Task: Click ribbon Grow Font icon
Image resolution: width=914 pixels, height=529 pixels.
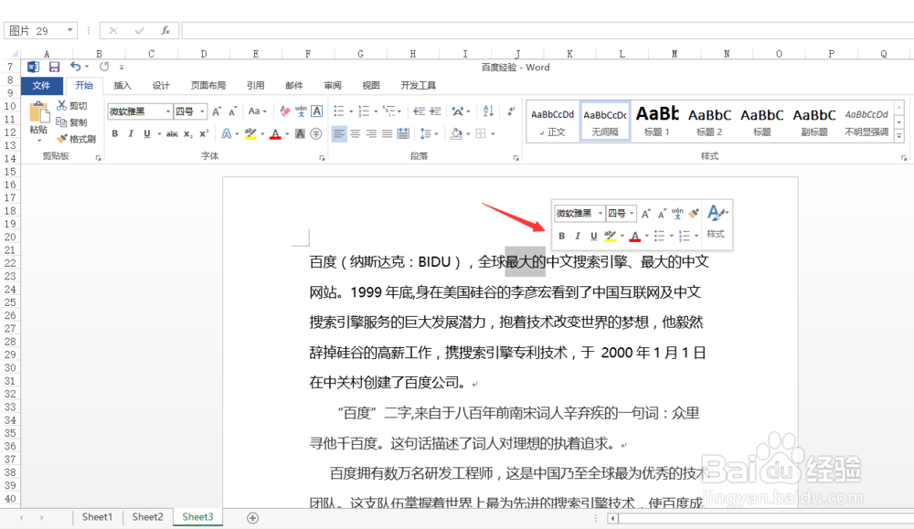Action: [217, 111]
